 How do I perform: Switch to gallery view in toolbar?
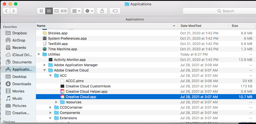[x=64, y=11]
